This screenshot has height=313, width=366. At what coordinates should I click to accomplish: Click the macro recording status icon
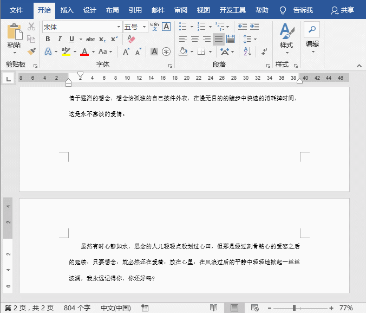(x=145, y=308)
